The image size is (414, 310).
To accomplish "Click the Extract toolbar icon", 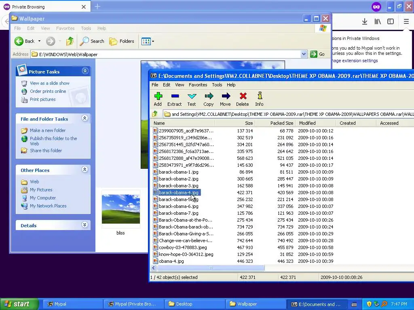I will pos(175,99).
